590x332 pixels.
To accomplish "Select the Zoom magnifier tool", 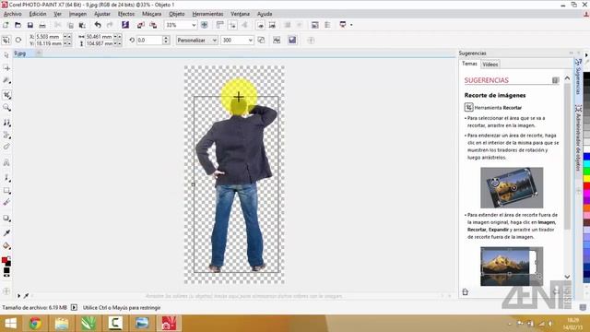I will point(6,108).
